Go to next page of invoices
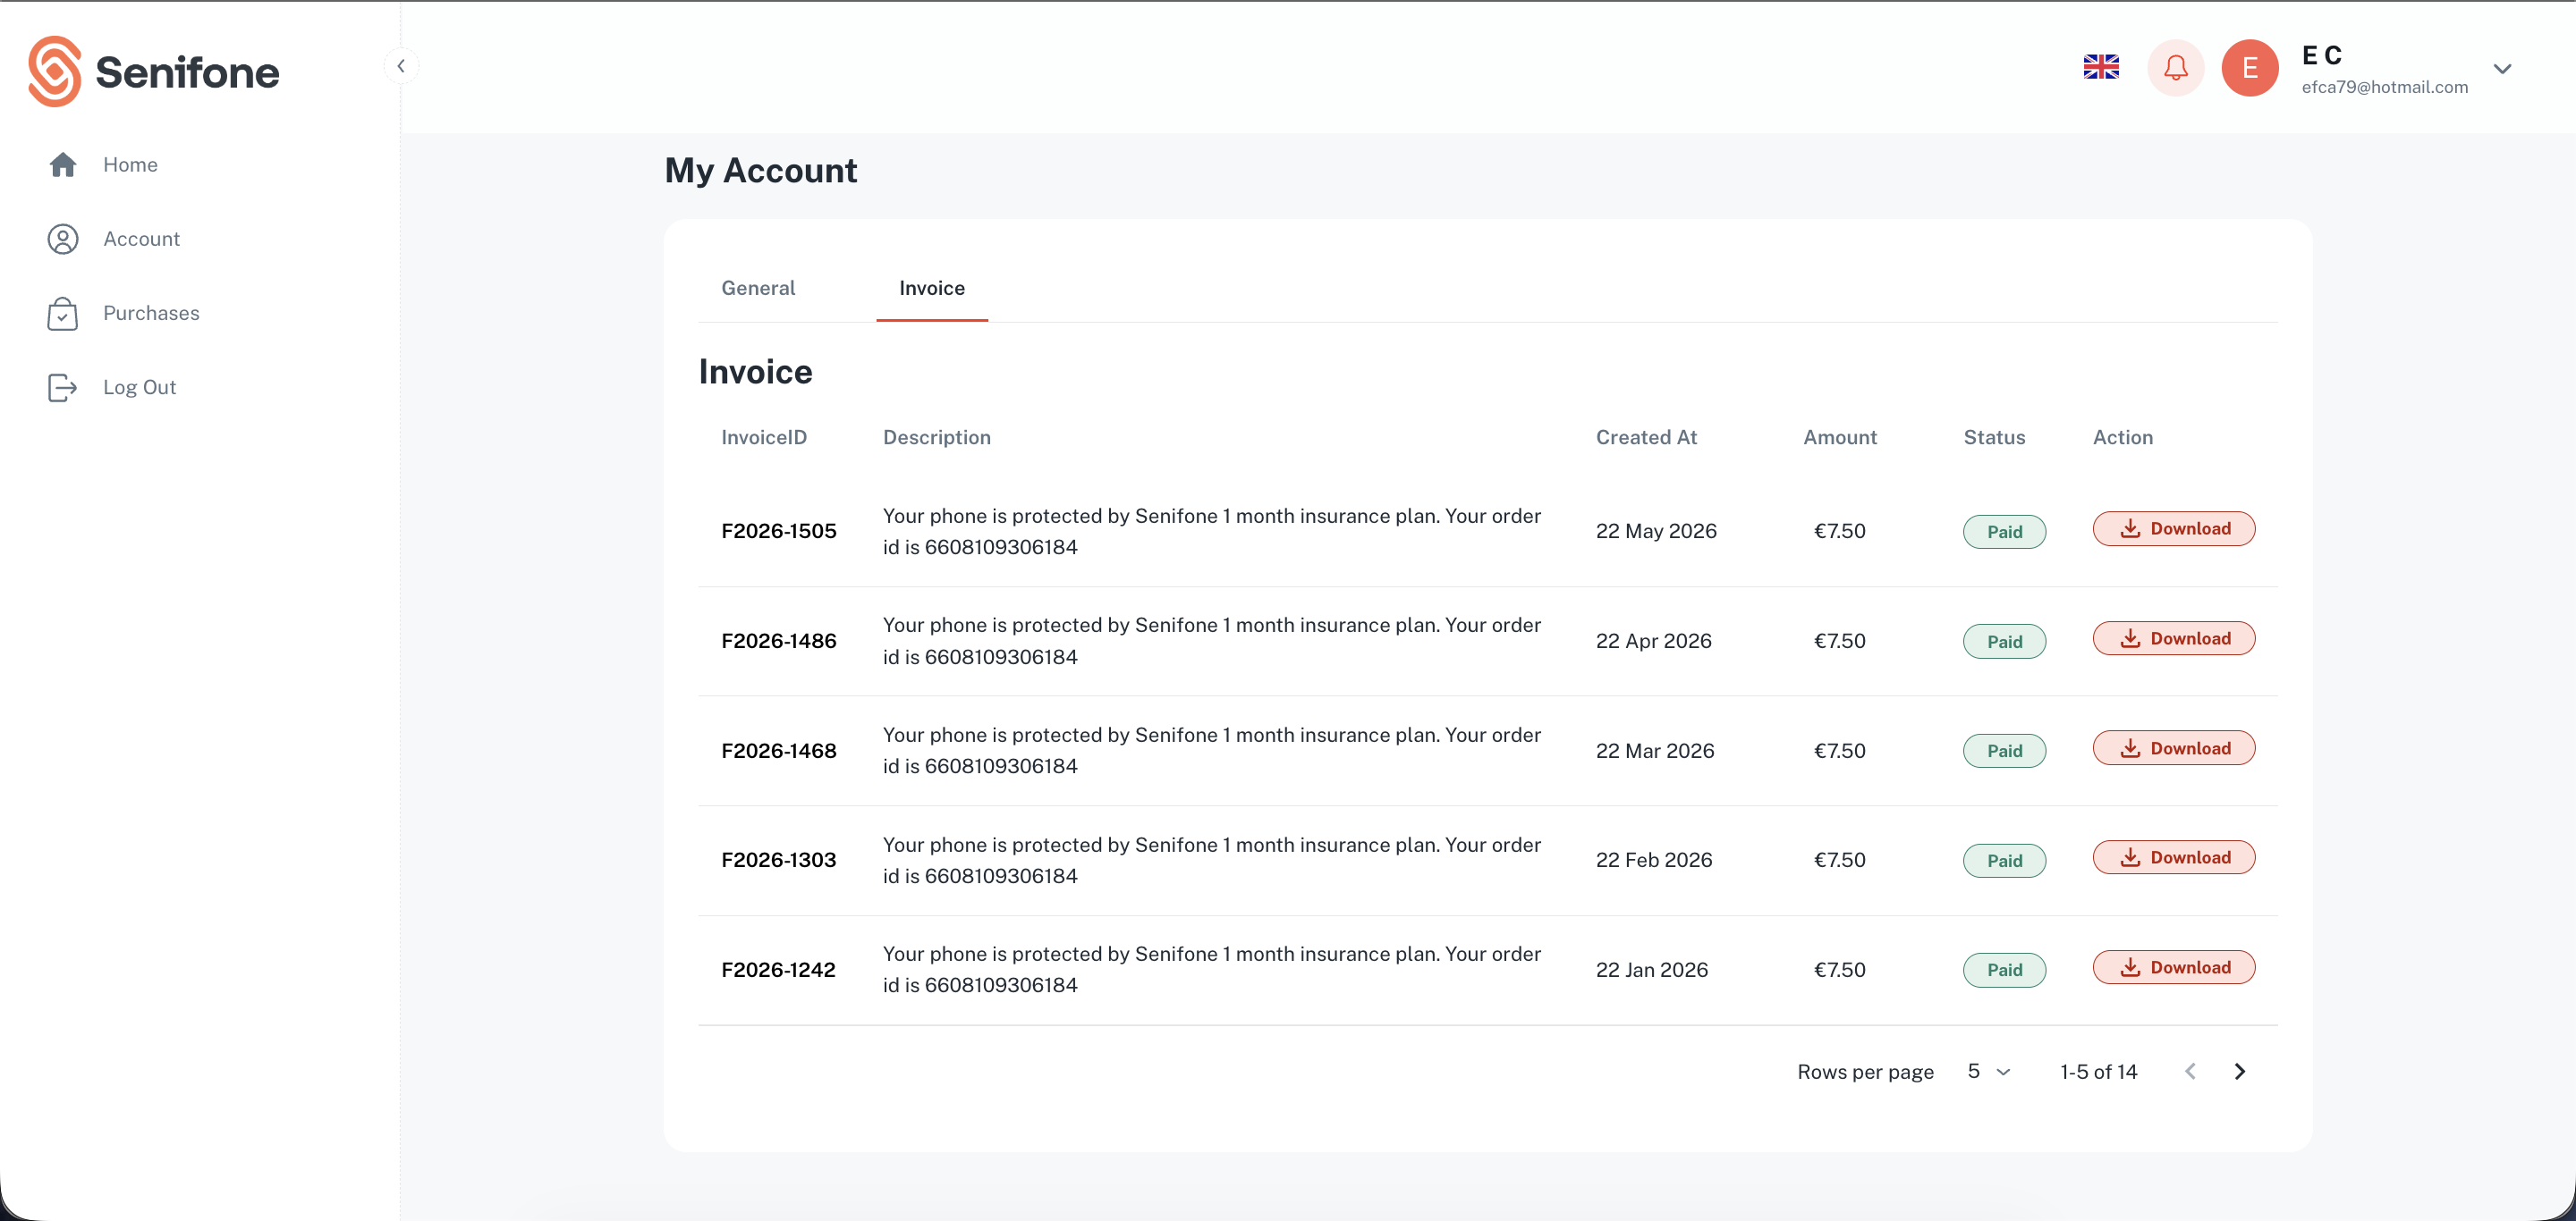 2240,1071
